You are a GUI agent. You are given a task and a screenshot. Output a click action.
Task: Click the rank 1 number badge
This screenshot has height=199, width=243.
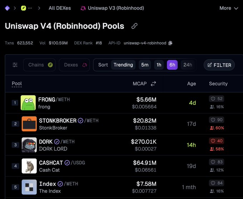click(15, 103)
